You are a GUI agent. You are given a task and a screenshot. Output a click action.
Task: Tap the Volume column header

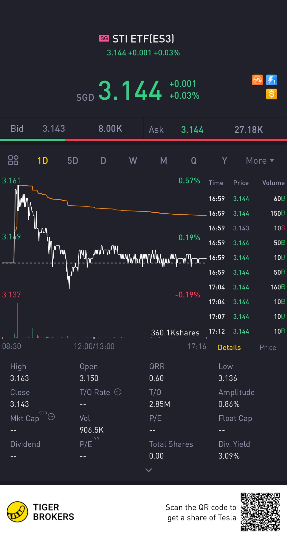(273, 183)
